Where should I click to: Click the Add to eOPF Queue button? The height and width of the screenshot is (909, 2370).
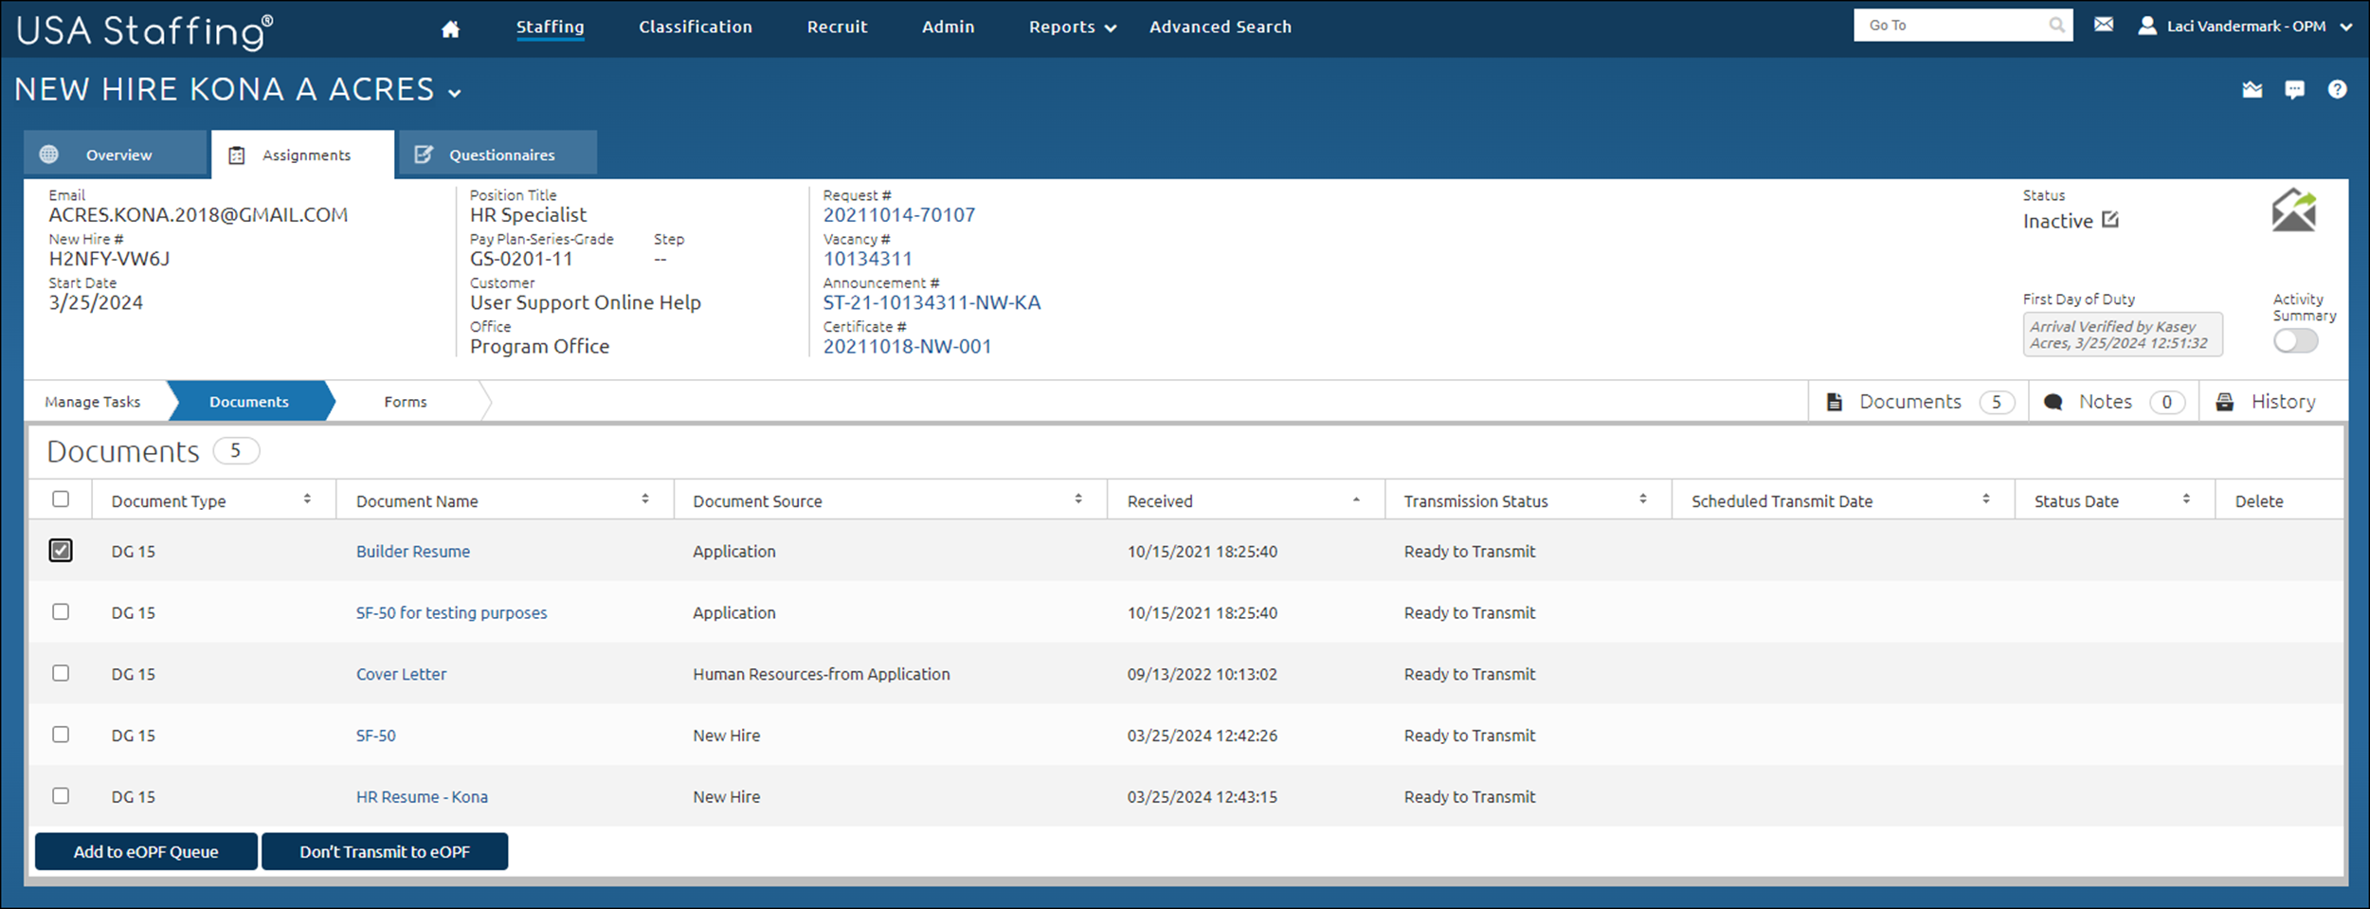click(x=145, y=851)
